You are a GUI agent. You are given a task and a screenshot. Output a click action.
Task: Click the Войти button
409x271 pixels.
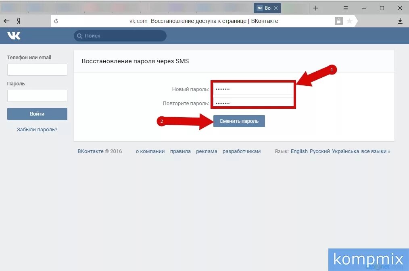coord(37,114)
